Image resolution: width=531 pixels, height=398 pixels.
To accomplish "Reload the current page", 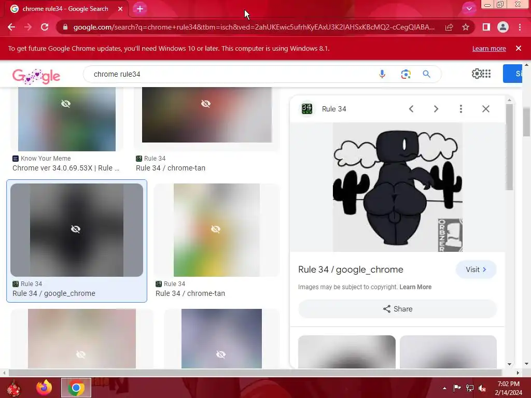I will pyautogui.click(x=45, y=27).
